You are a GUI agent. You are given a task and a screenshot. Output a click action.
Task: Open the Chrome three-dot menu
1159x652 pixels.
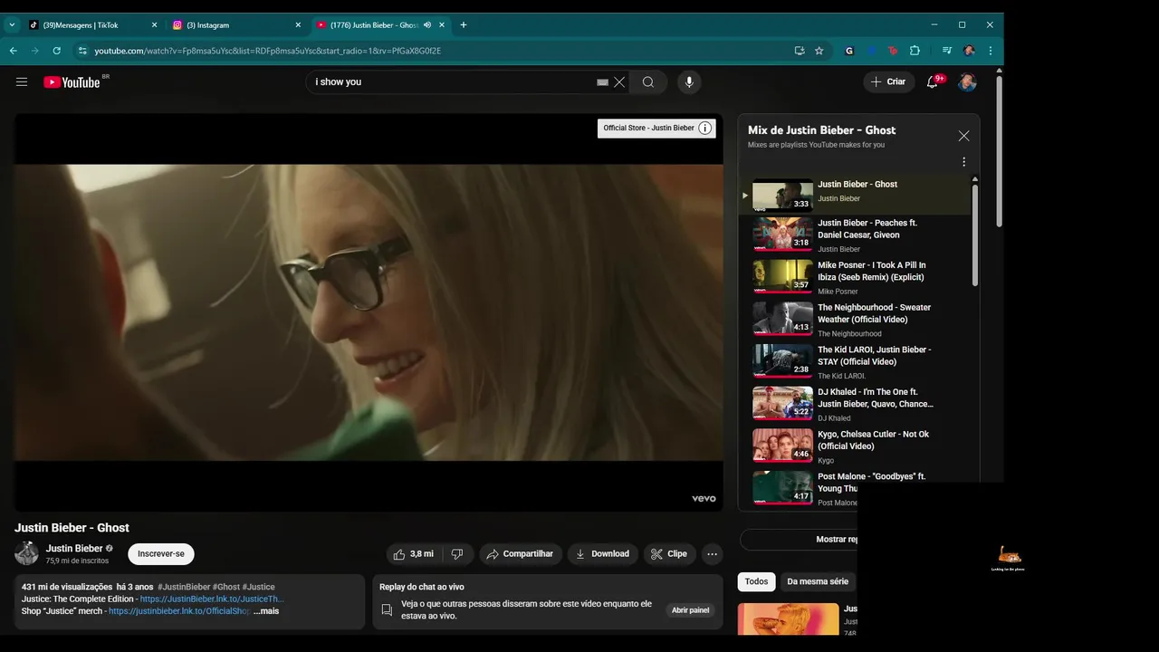pyautogui.click(x=991, y=51)
